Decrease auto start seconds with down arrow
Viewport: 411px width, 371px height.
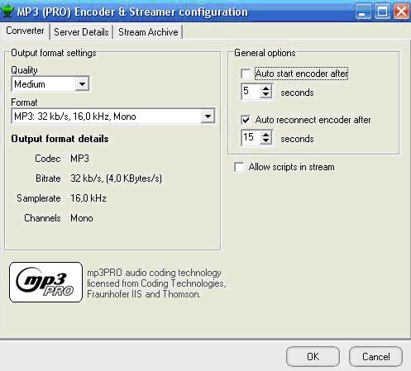(x=265, y=95)
